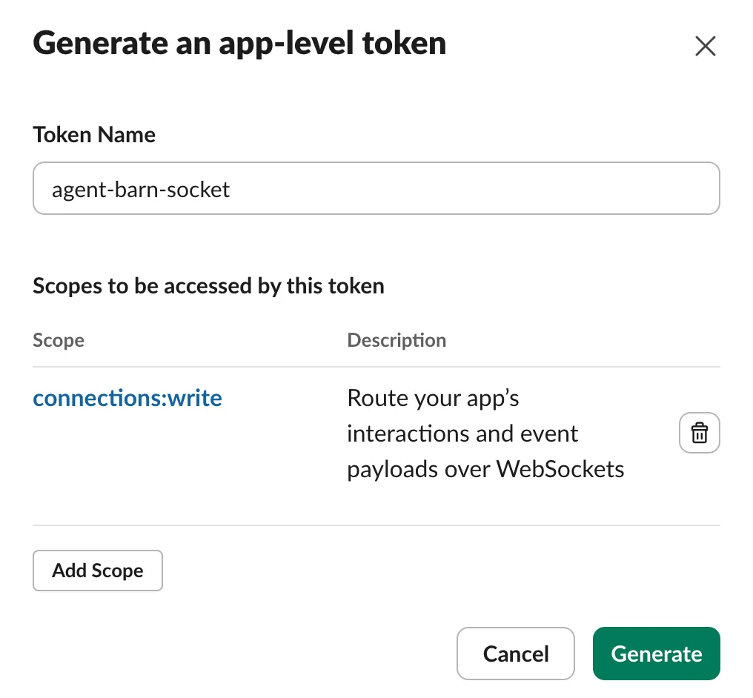Click the agent-barn-socket text in the field
Screen dimensions: 753x698
141,190
